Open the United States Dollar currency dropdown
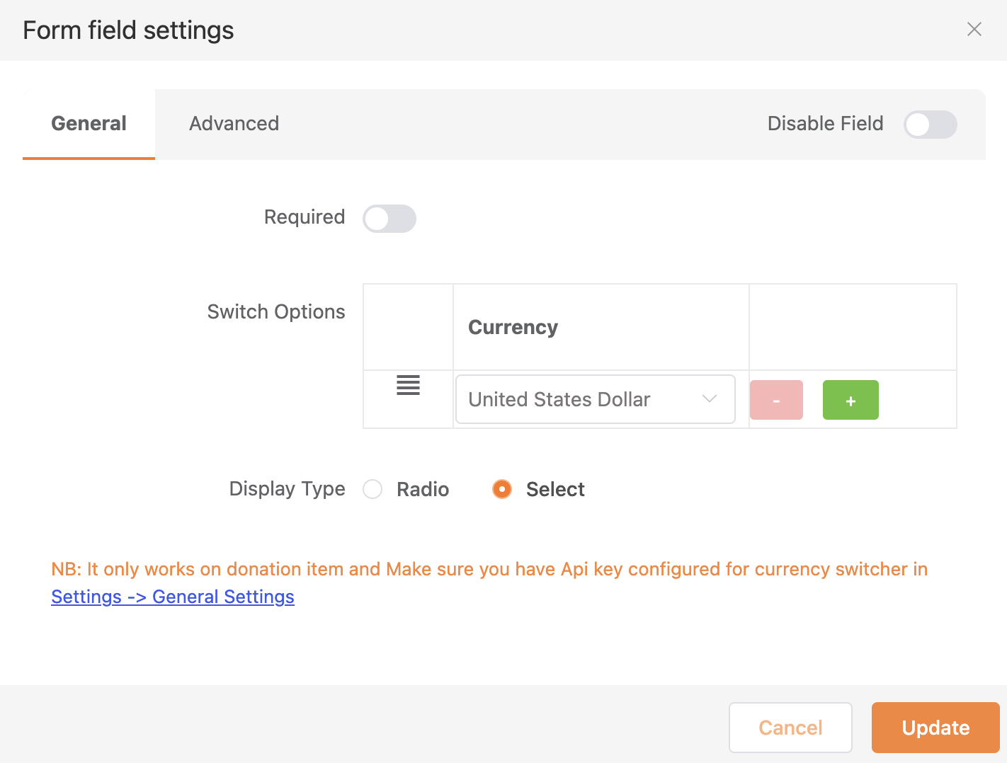The image size is (1007, 763). point(595,399)
